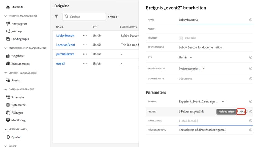Sort by the Typ column header
This screenshot has height=147, width=259.
pyautogui.click(x=95, y=27)
